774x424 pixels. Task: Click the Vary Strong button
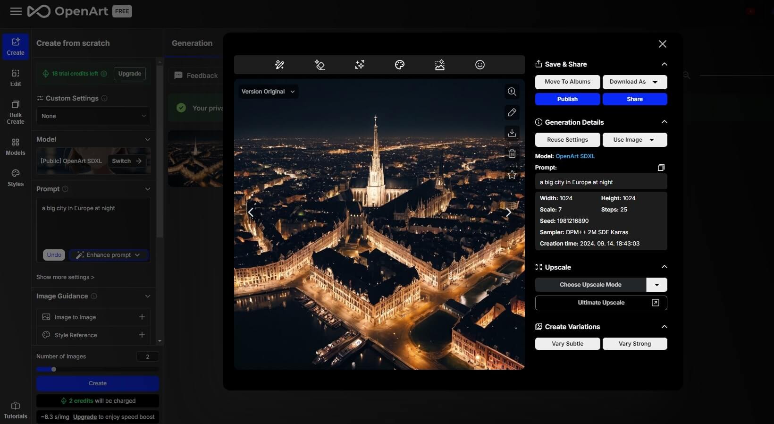tap(634, 344)
